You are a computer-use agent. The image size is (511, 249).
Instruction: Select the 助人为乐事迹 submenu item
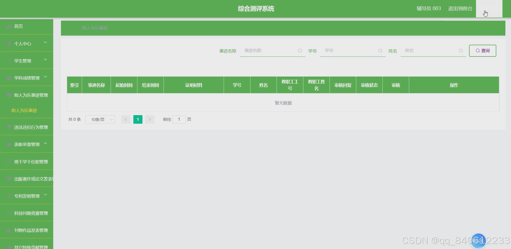coord(24,110)
